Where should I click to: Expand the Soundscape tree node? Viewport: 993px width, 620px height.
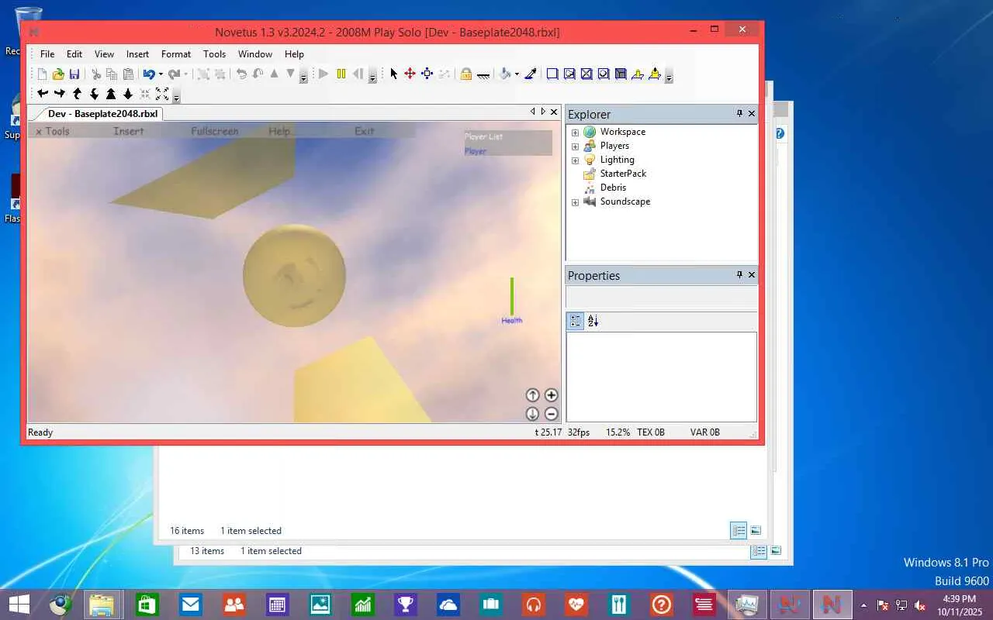click(x=575, y=201)
